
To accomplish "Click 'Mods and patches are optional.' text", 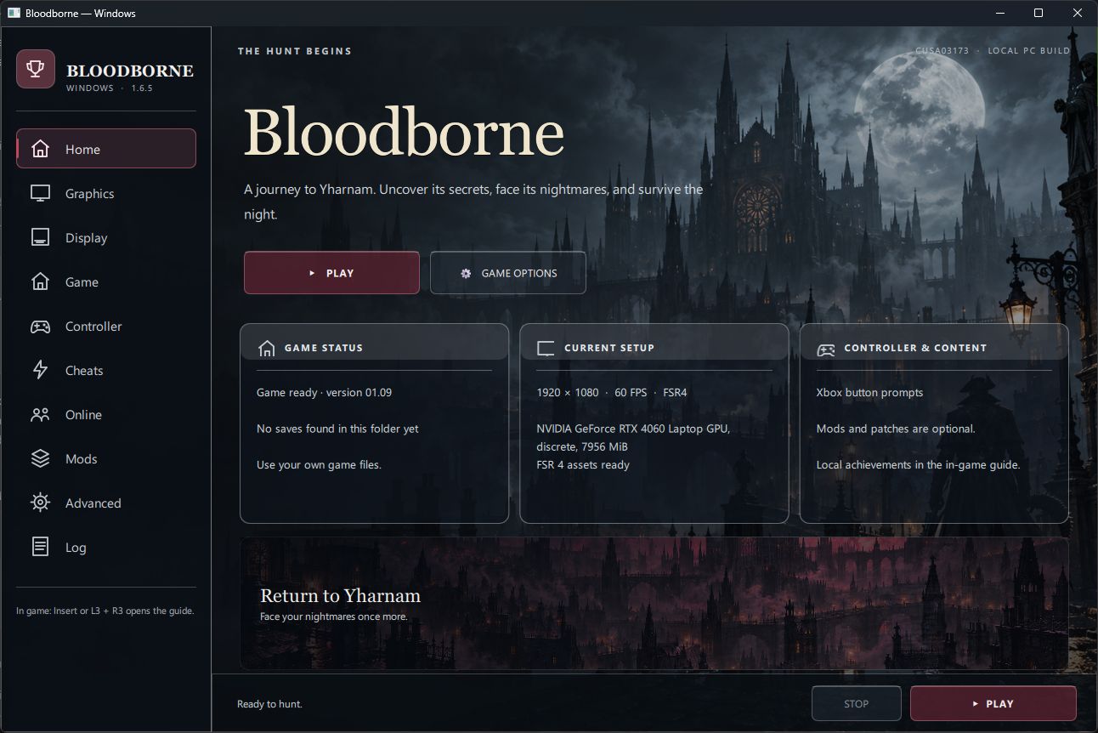I will [896, 429].
